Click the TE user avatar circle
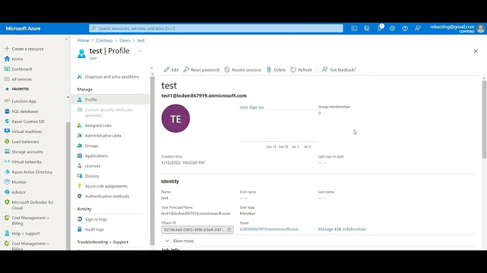Image resolution: width=487 pixels, height=273 pixels. (x=175, y=118)
